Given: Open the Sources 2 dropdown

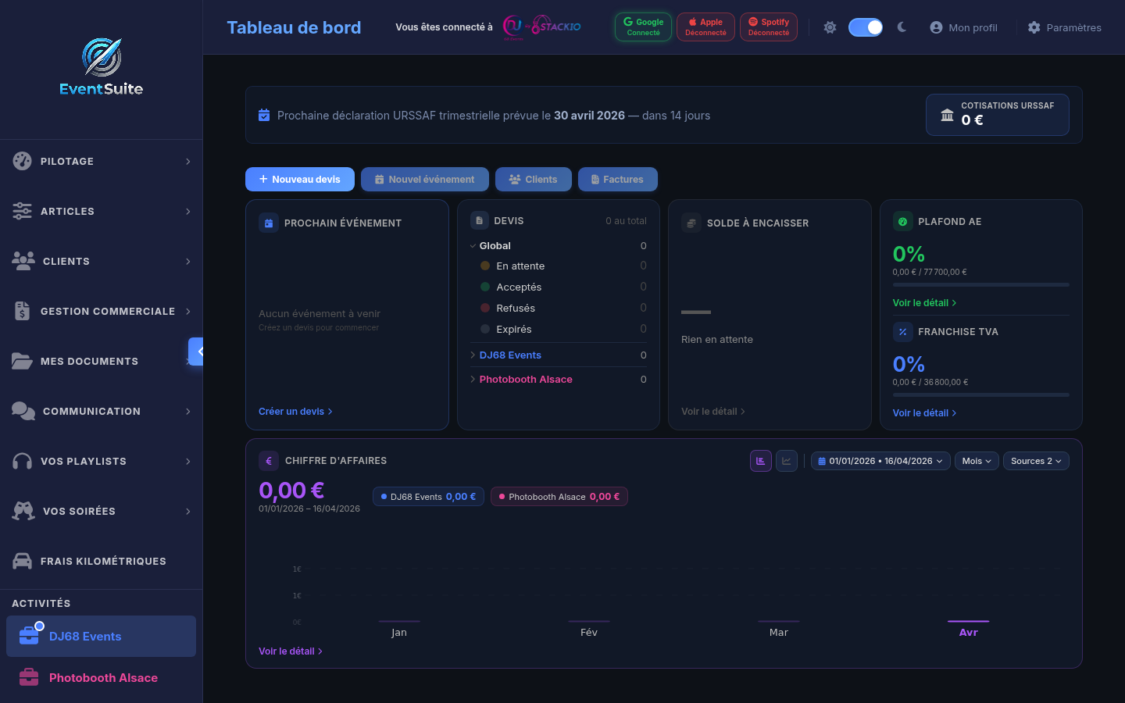Looking at the screenshot, I should pyautogui.click(x=1036, y=461).
